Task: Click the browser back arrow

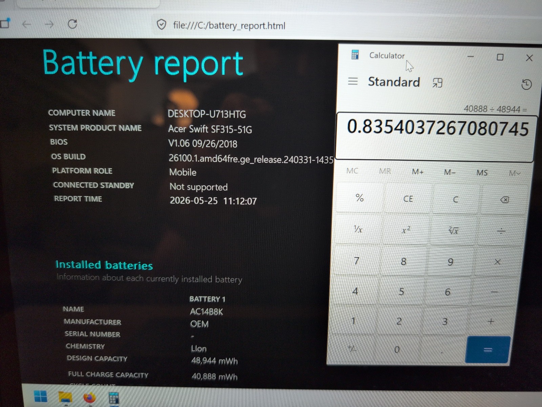Action: [x=26, y=24]
